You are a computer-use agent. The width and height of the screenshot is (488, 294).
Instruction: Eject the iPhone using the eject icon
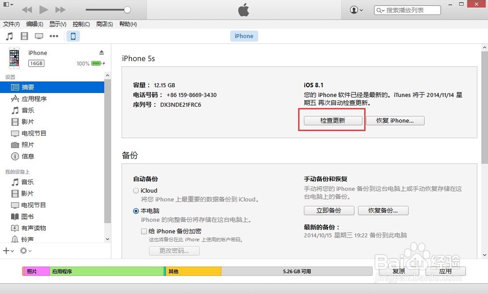point(102,52)
